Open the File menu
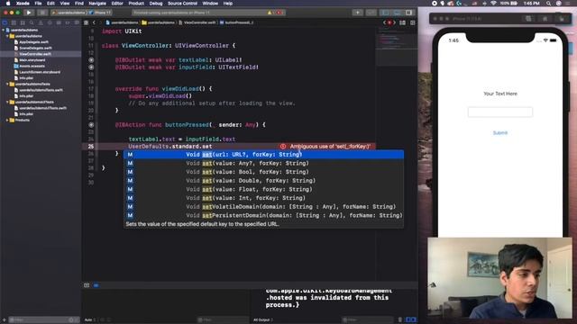Viewport: 577px width, 324px height. tap(38, 4)
